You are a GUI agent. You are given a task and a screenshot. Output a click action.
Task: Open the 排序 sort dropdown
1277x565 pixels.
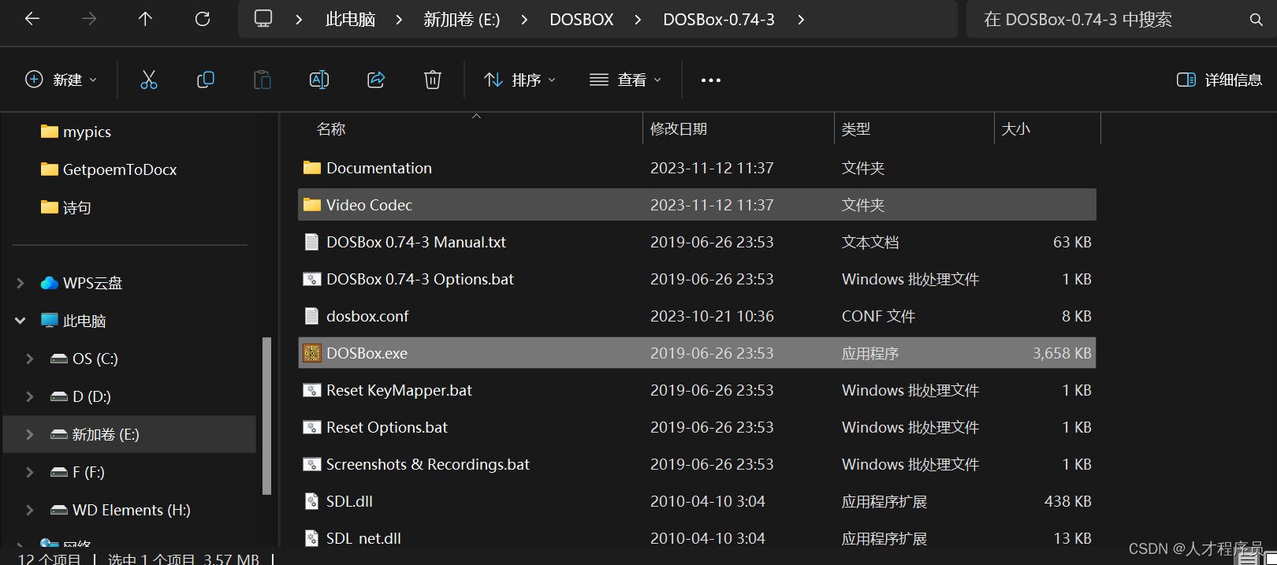pyautogui.click(x=520, y=80)
